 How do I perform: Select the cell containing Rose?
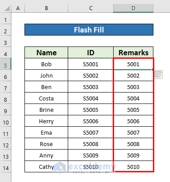click(46, 144)
